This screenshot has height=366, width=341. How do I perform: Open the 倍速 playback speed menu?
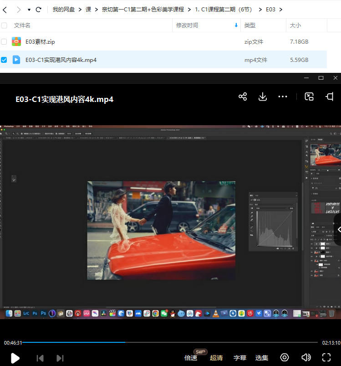[191, 358]
